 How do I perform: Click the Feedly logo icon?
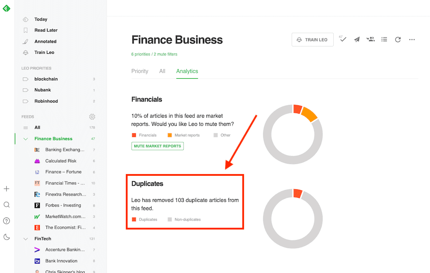point(6,8)
